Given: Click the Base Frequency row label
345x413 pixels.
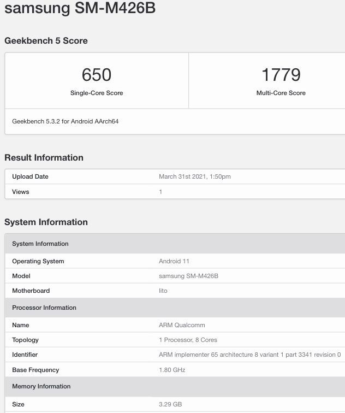Looking at the screenshot, I should (35, 370).
